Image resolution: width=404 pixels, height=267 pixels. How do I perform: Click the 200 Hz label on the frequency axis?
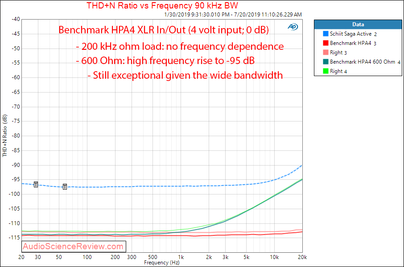click(x=115, y=257)
